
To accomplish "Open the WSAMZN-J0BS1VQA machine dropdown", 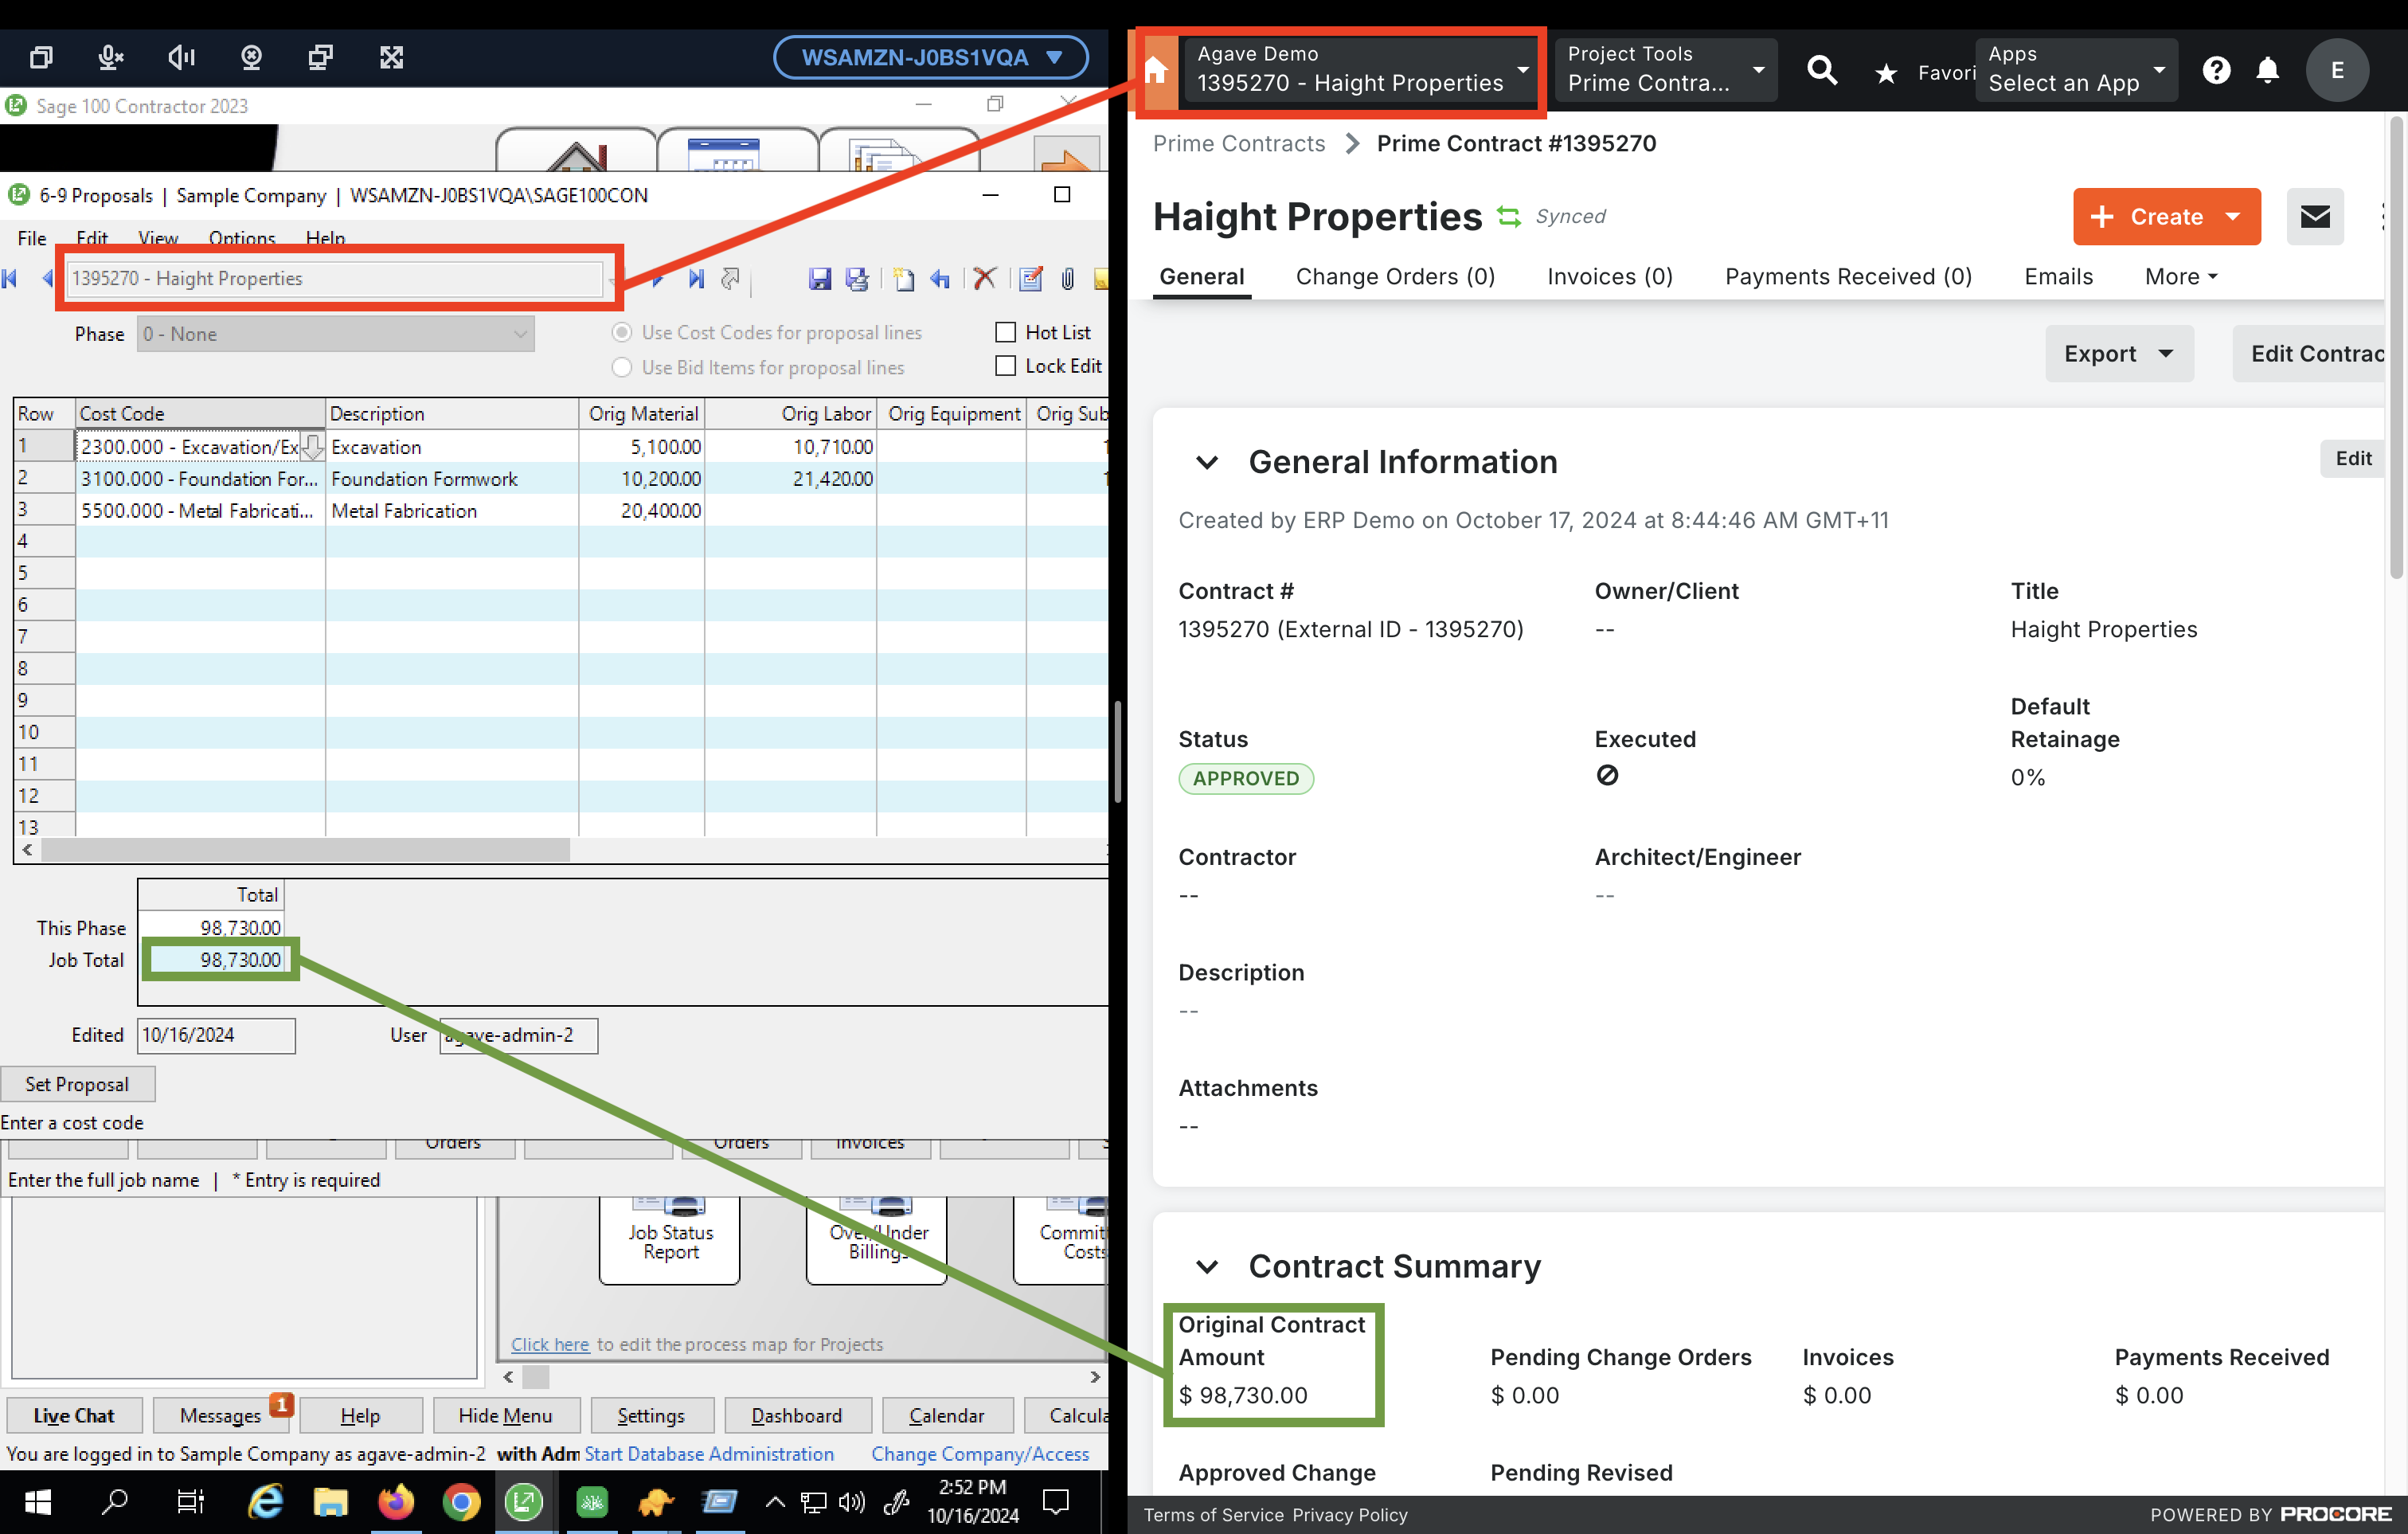I will tap(931, 58).
